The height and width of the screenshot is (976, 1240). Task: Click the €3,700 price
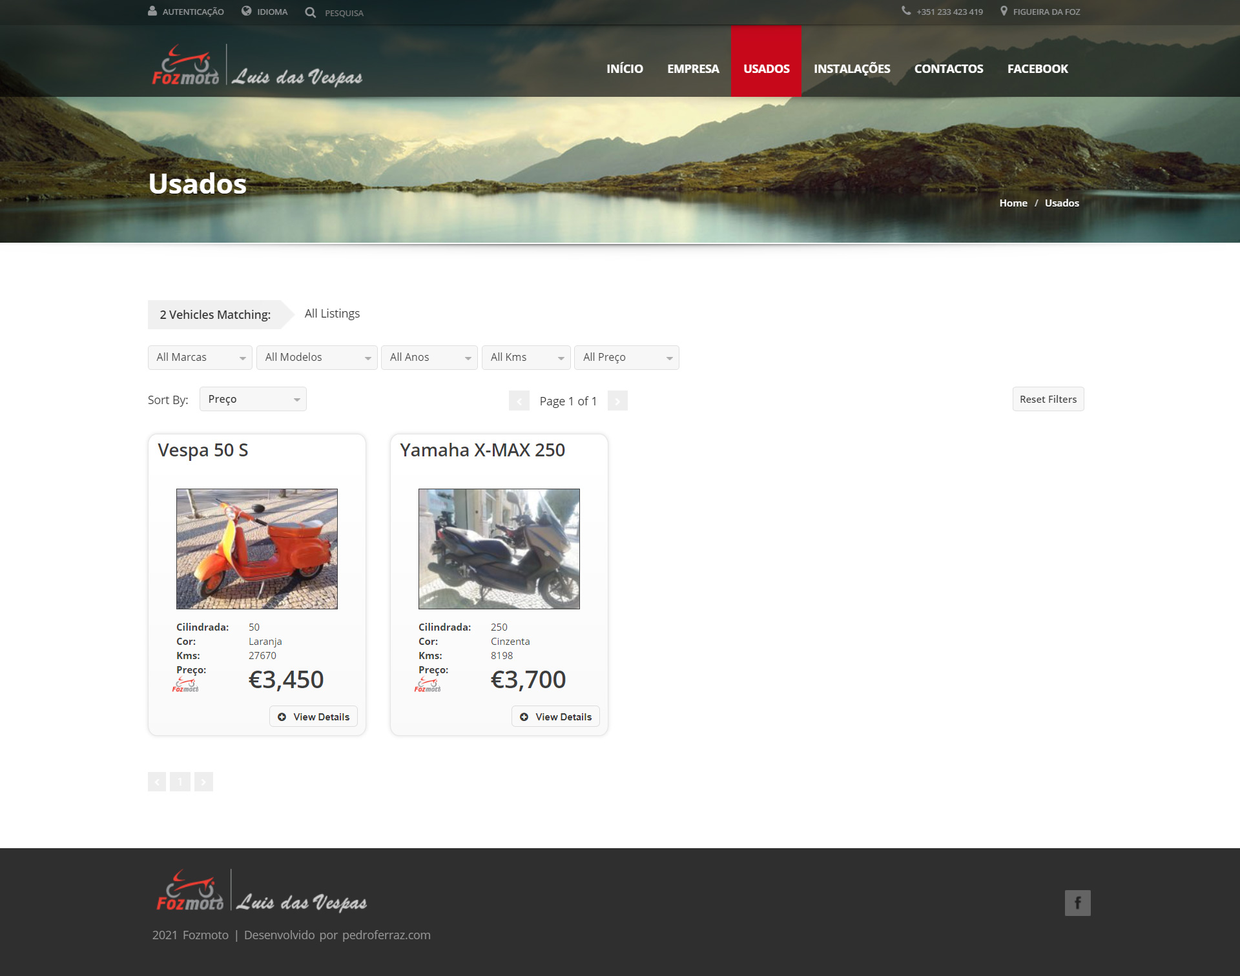528,679
